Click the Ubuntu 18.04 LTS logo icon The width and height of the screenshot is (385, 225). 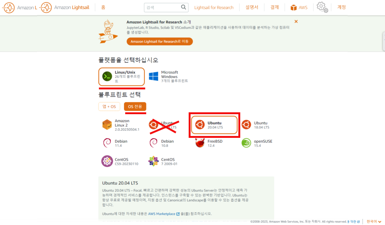click(246, 125)
